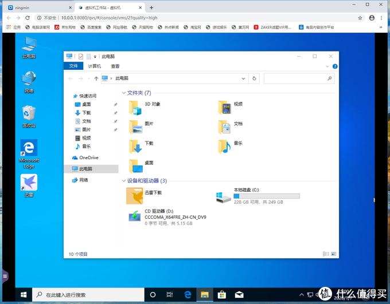
Task: Open the 查看 ribbon tab
Action: pos(115,66)
